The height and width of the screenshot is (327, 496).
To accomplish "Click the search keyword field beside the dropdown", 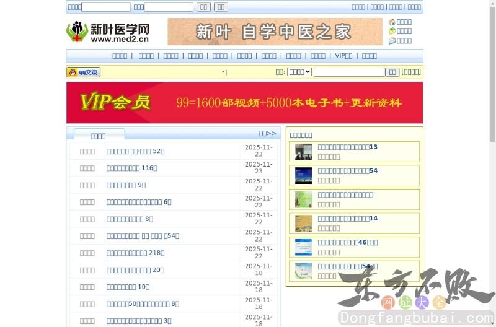I will coord(349,72).
